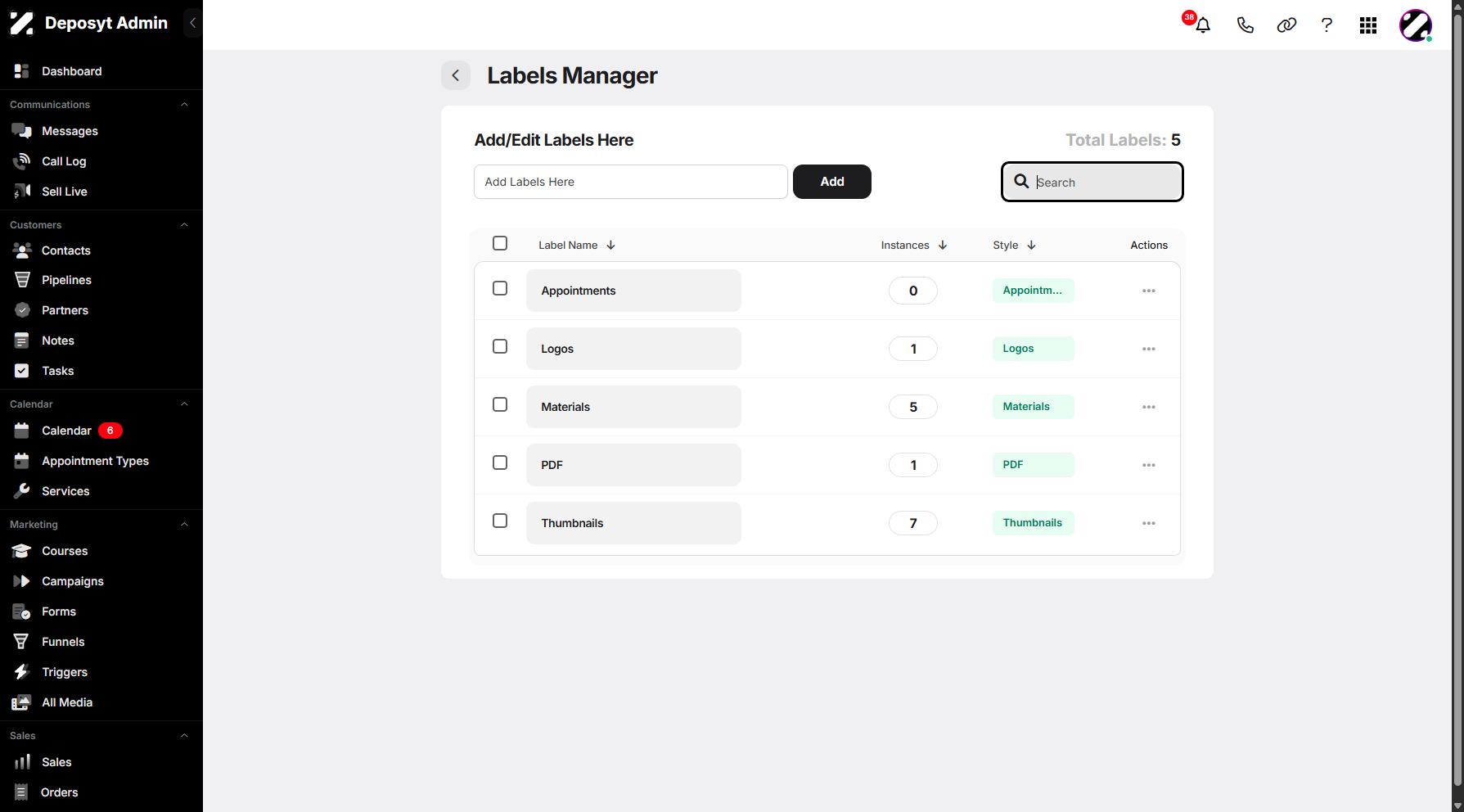Open actions menu for PDF row
The width and height of the screenshot is (1464, 812).
pos(1149,465)
